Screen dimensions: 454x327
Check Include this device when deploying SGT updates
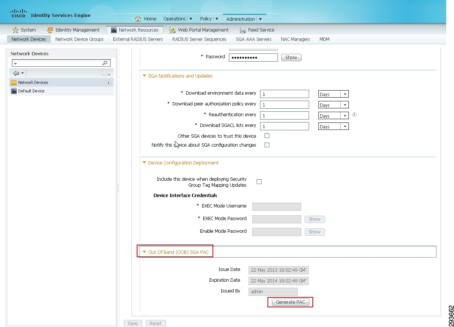[259, 182]
